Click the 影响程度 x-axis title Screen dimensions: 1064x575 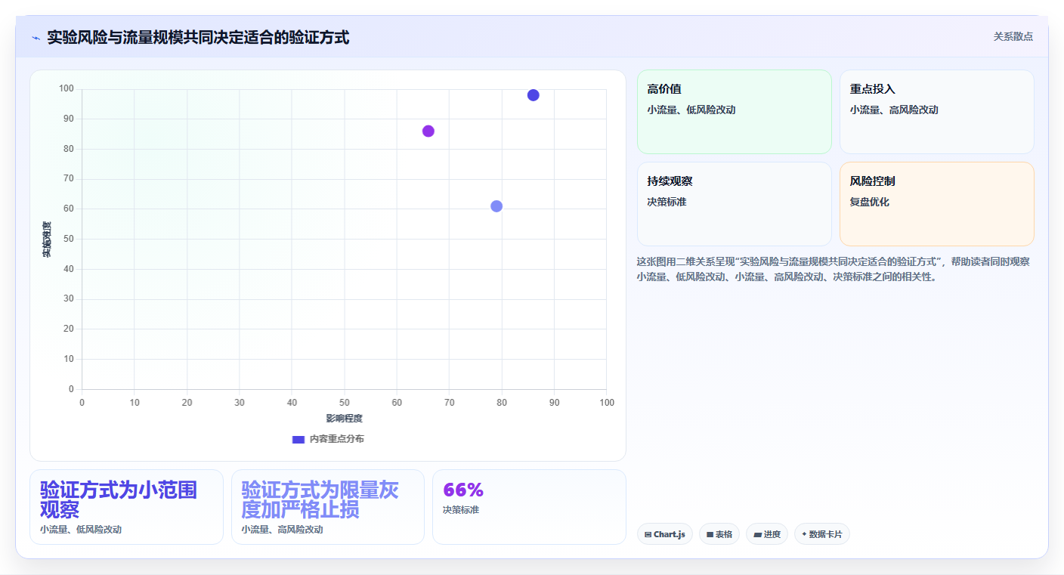(345, 419)
